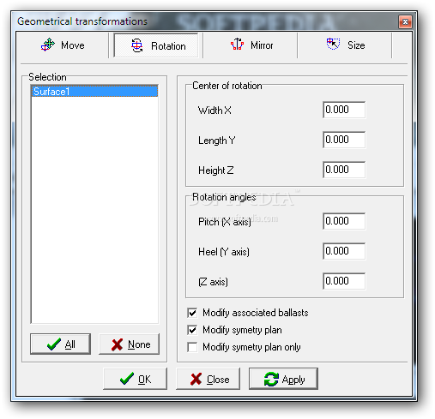This screenshot has height=419, width=435.
Task: Click the None selection button
Action: point(129,344)
